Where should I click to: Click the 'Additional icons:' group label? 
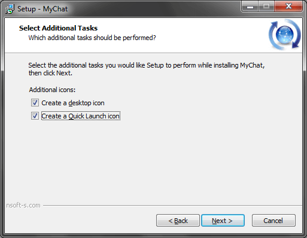click(x=52, y=90)
